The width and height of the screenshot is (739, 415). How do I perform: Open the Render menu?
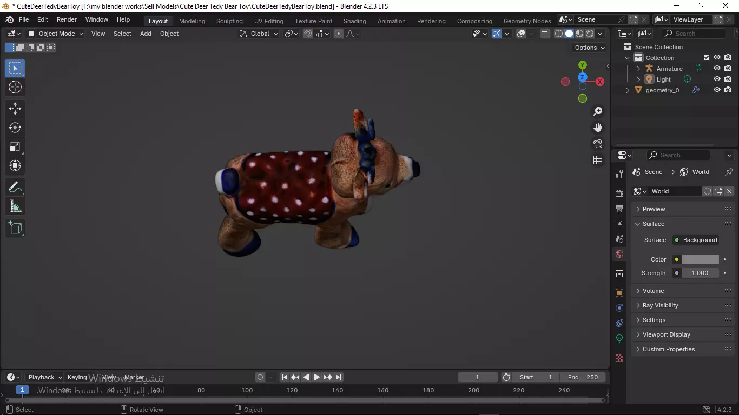(x=67, y=19)
